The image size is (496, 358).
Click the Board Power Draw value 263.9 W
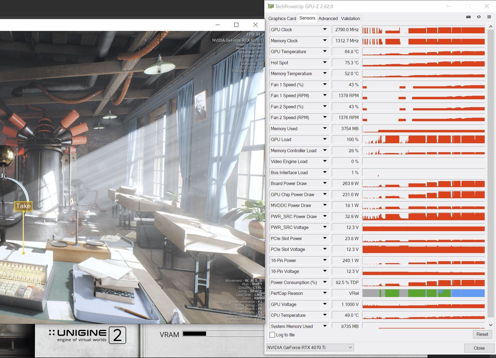(346, 183)
